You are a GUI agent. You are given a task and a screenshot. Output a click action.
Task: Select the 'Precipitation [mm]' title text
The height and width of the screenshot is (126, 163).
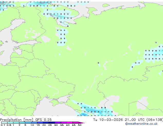tap(17, 120)
